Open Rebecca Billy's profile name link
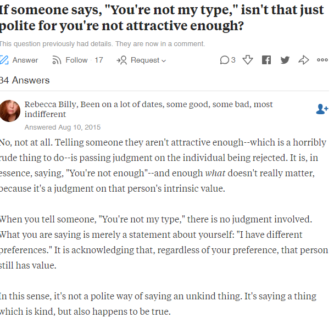The image size is (334, 329). click(x=51, y=104)
